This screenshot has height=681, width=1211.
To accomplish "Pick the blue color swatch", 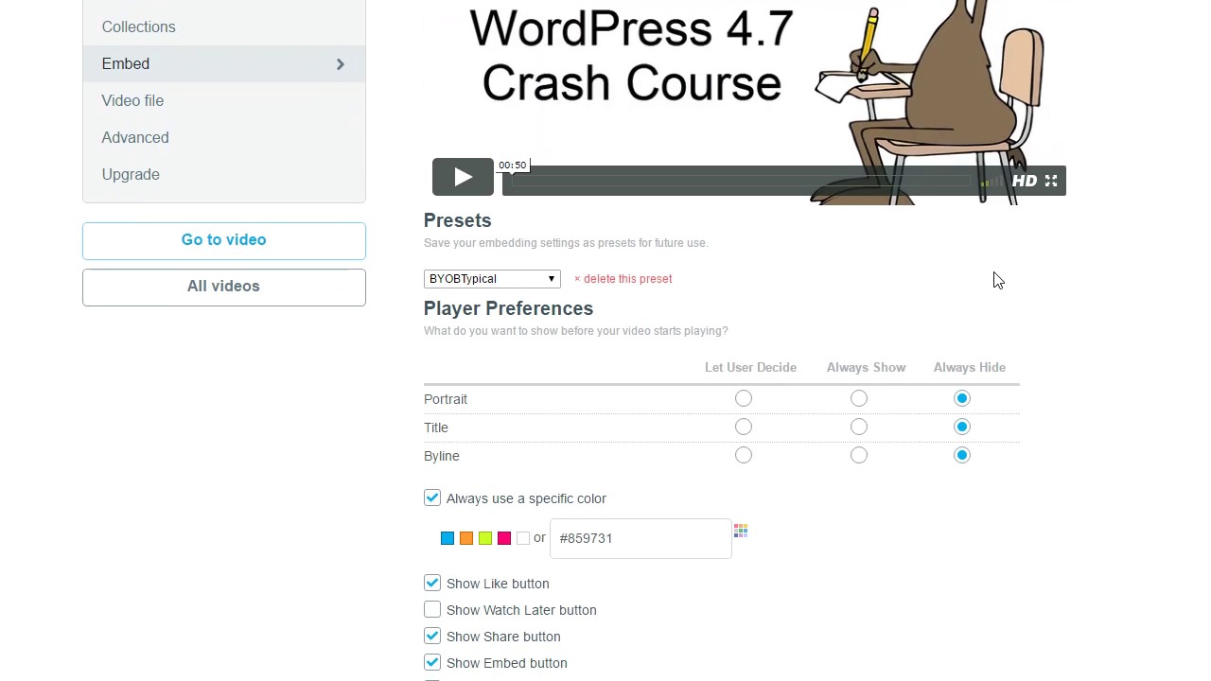I will click(448, 538).
